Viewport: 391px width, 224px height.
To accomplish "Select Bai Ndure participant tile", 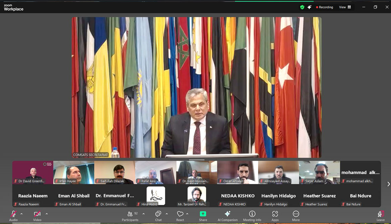I will [x=360, y=196].
